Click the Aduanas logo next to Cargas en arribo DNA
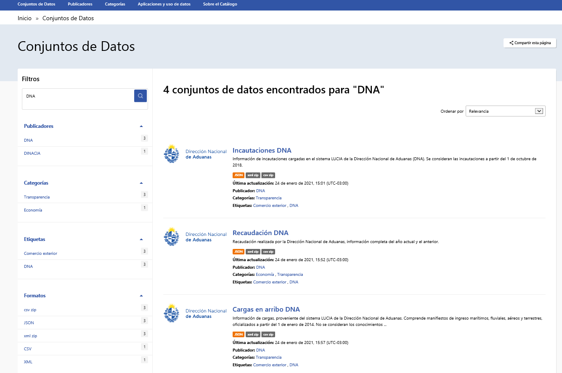Viewport: 562px width, 373px height. [x=195, y=313]
